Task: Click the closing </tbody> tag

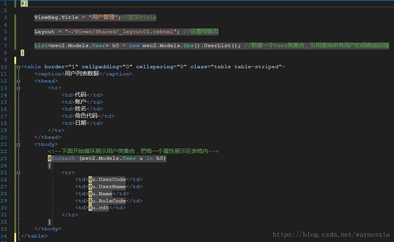Action: [x=48, y=229]
